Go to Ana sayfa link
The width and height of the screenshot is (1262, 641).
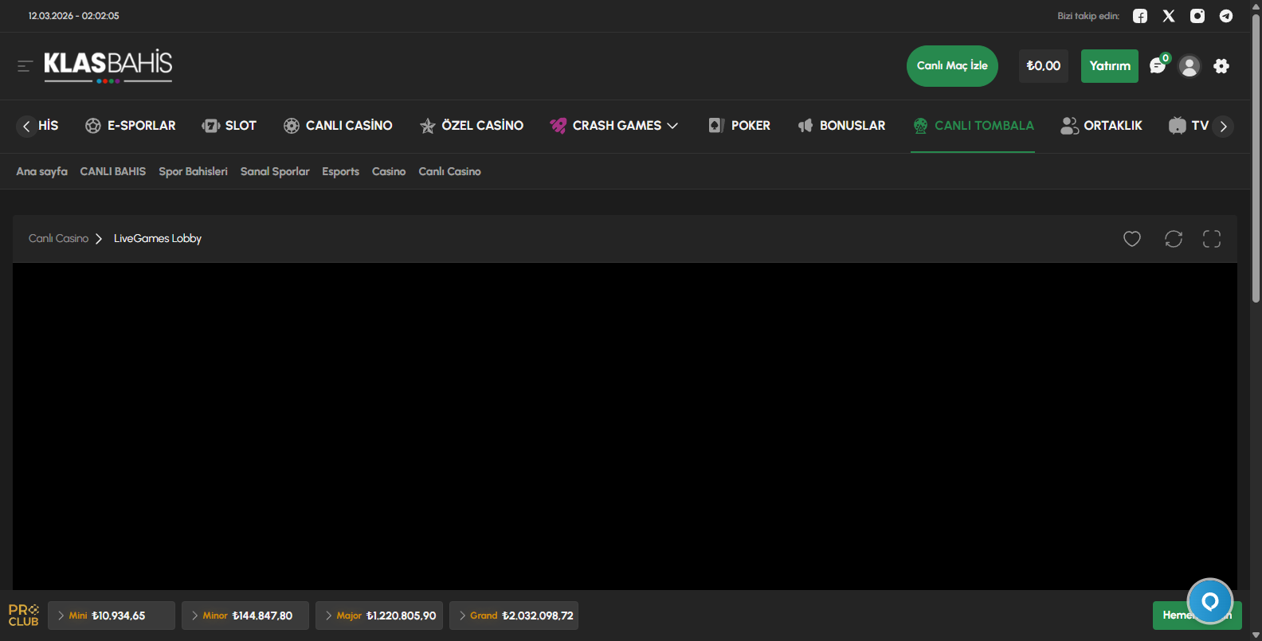pyautogui.click(x=42, y=171)
